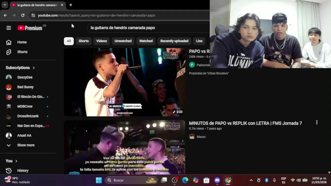
Task: Open Anuel AA channel avatar
Action: tap(9, 136)
